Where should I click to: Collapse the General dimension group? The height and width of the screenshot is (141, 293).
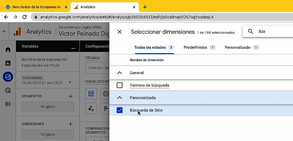pyautogui.click(x=120, y=73)
